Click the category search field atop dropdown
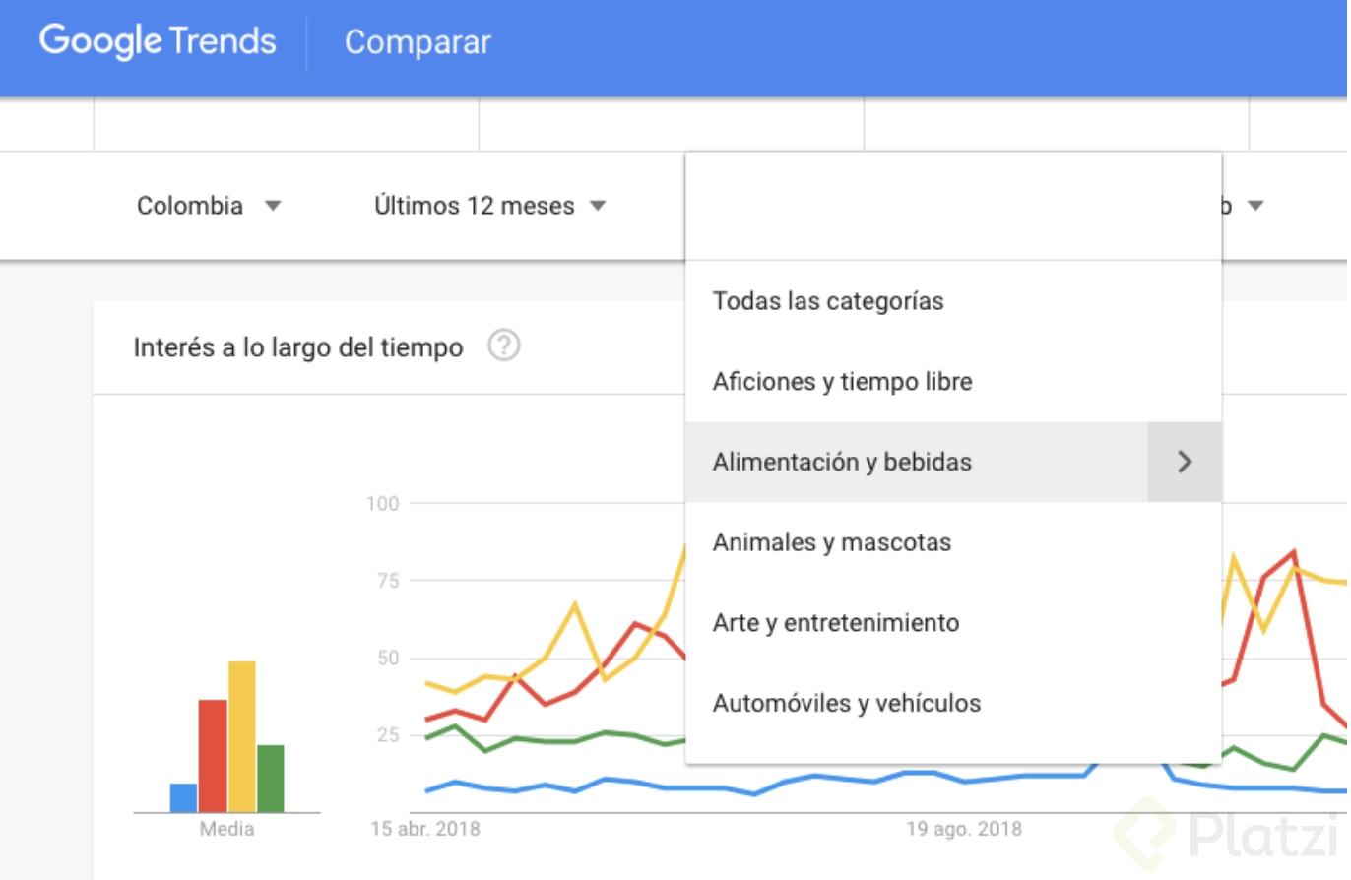This screenshot has width=1351, height=880. tap(953, 207)
